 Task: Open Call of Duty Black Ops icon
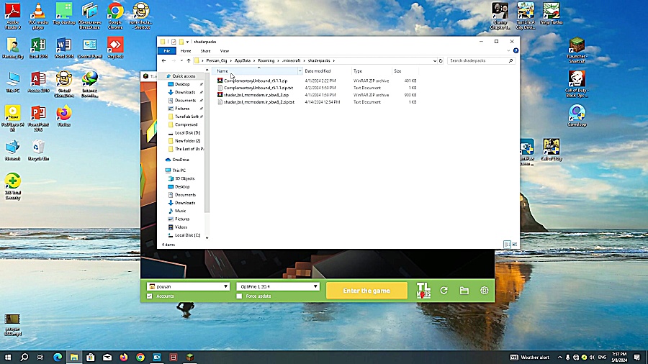[x=577, y=84]
